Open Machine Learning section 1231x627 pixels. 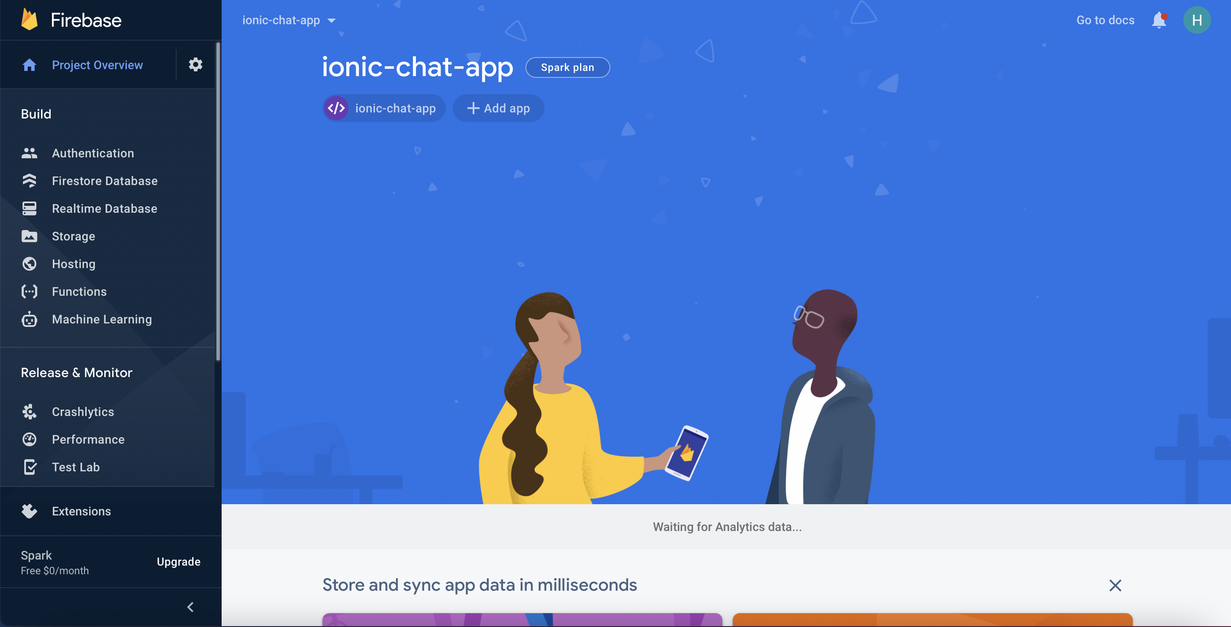pos(102,319)
